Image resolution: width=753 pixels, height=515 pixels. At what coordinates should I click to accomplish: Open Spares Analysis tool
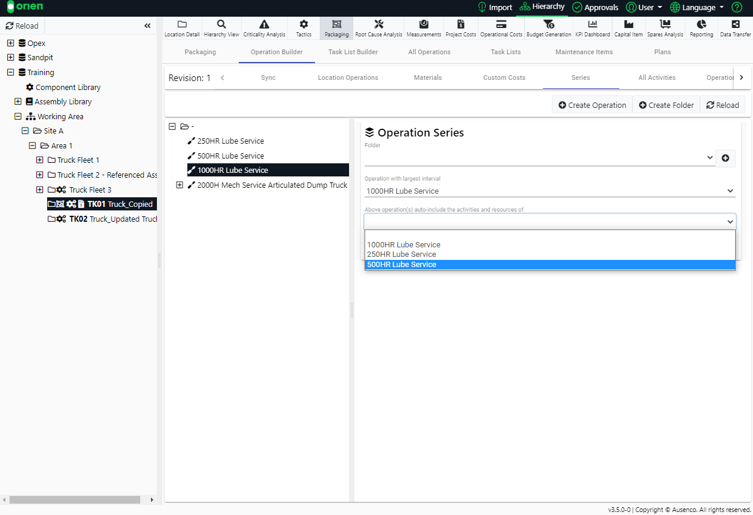665,28
